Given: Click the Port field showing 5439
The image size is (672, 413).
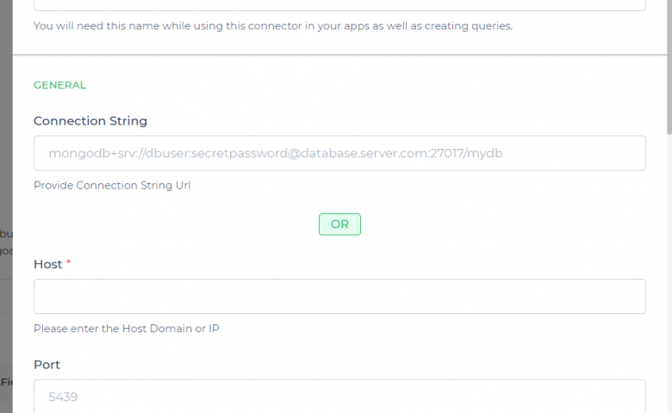Looking at the screenshot, I should [339, 397].
